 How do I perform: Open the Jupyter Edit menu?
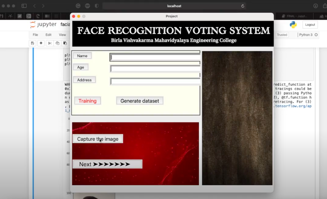pyautogui.click(x=48, y=35)
